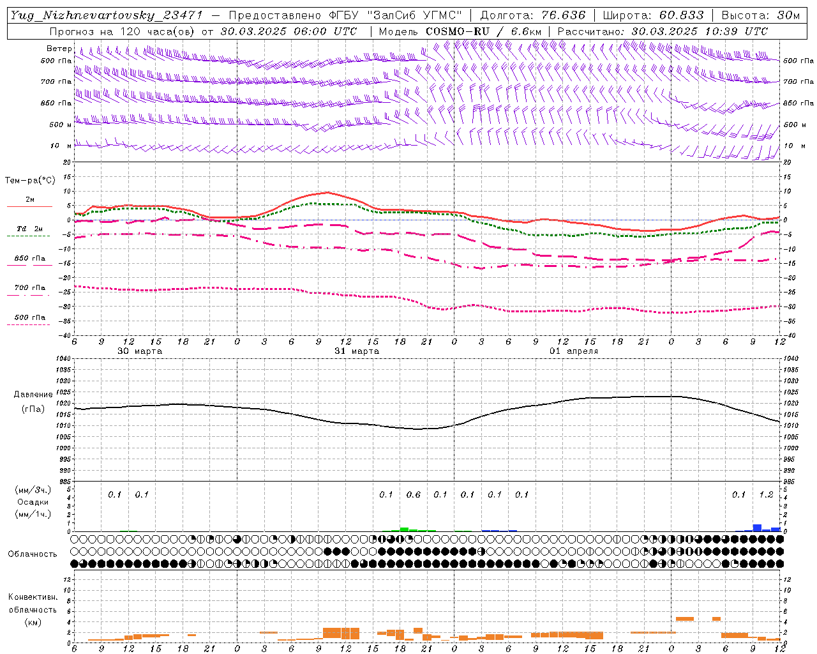
Task: Click the '(км)' unit label for convective cloudiness
Action: [x=33, y=622]
